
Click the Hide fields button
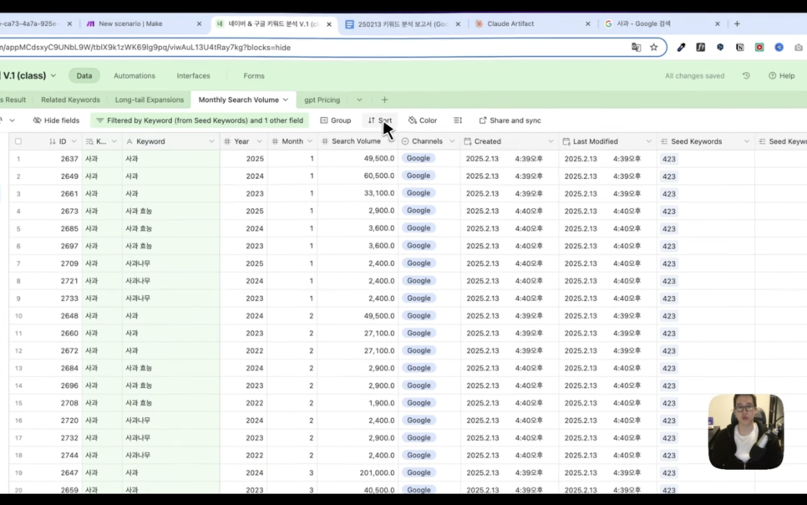click(56, 120)
